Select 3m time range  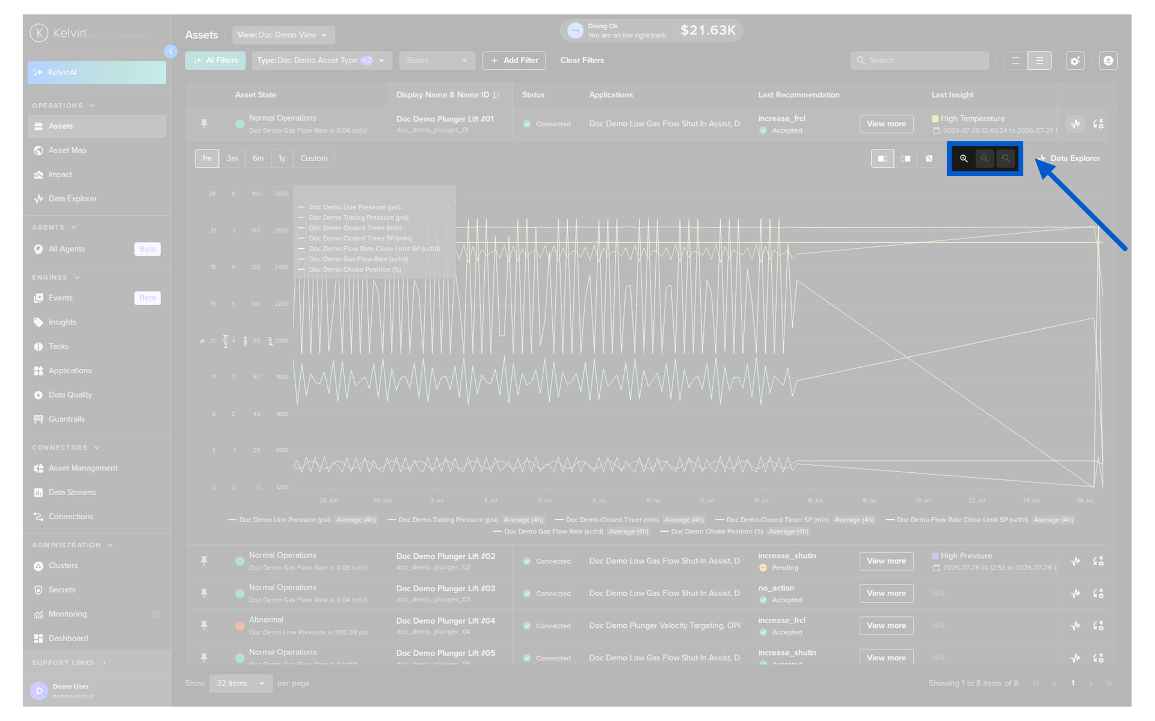tap(232, 159)
